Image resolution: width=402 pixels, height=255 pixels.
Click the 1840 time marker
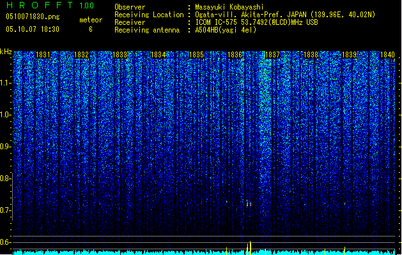pos(387,55)
